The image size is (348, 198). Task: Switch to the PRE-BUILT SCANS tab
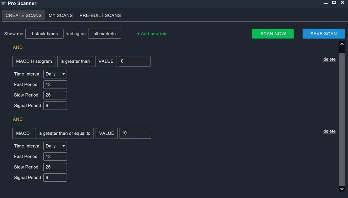point(100,15)
